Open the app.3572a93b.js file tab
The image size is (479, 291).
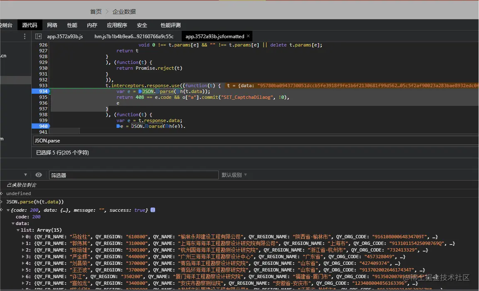[x=64, y=37]
